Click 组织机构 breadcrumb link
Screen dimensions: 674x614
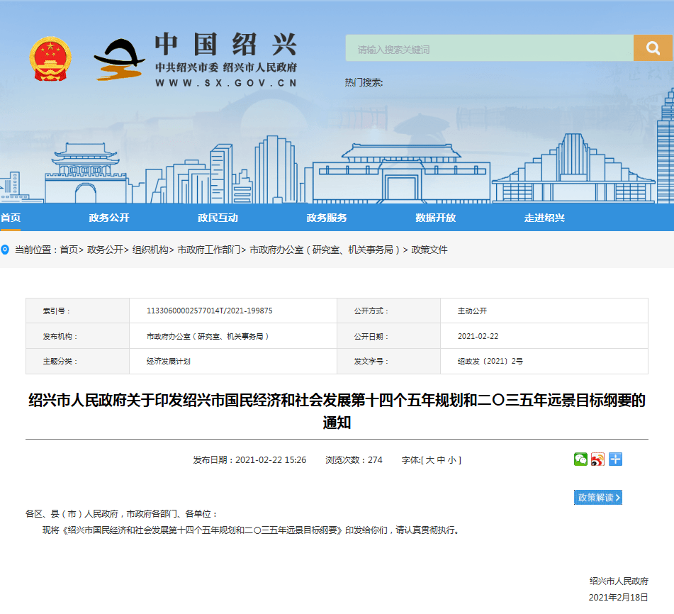click(x=150, y=250)
